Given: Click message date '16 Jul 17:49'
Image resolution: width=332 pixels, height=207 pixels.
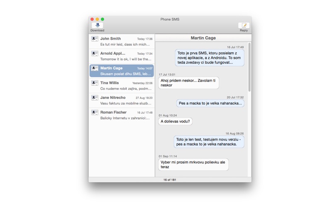Looking at the screenshot, I should coord(235,47).
